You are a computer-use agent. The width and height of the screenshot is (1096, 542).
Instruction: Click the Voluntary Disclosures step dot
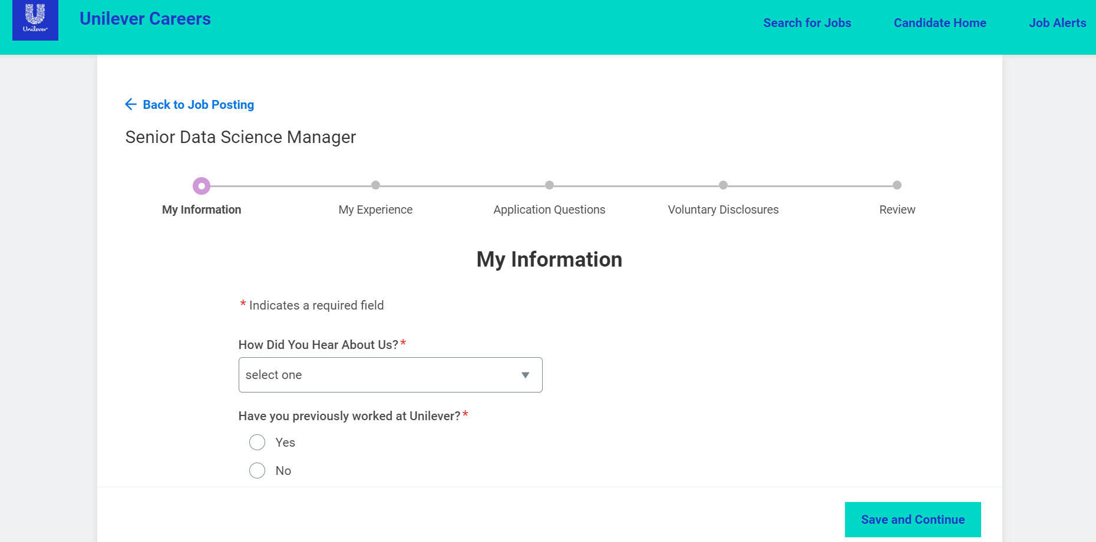(723, 185)
